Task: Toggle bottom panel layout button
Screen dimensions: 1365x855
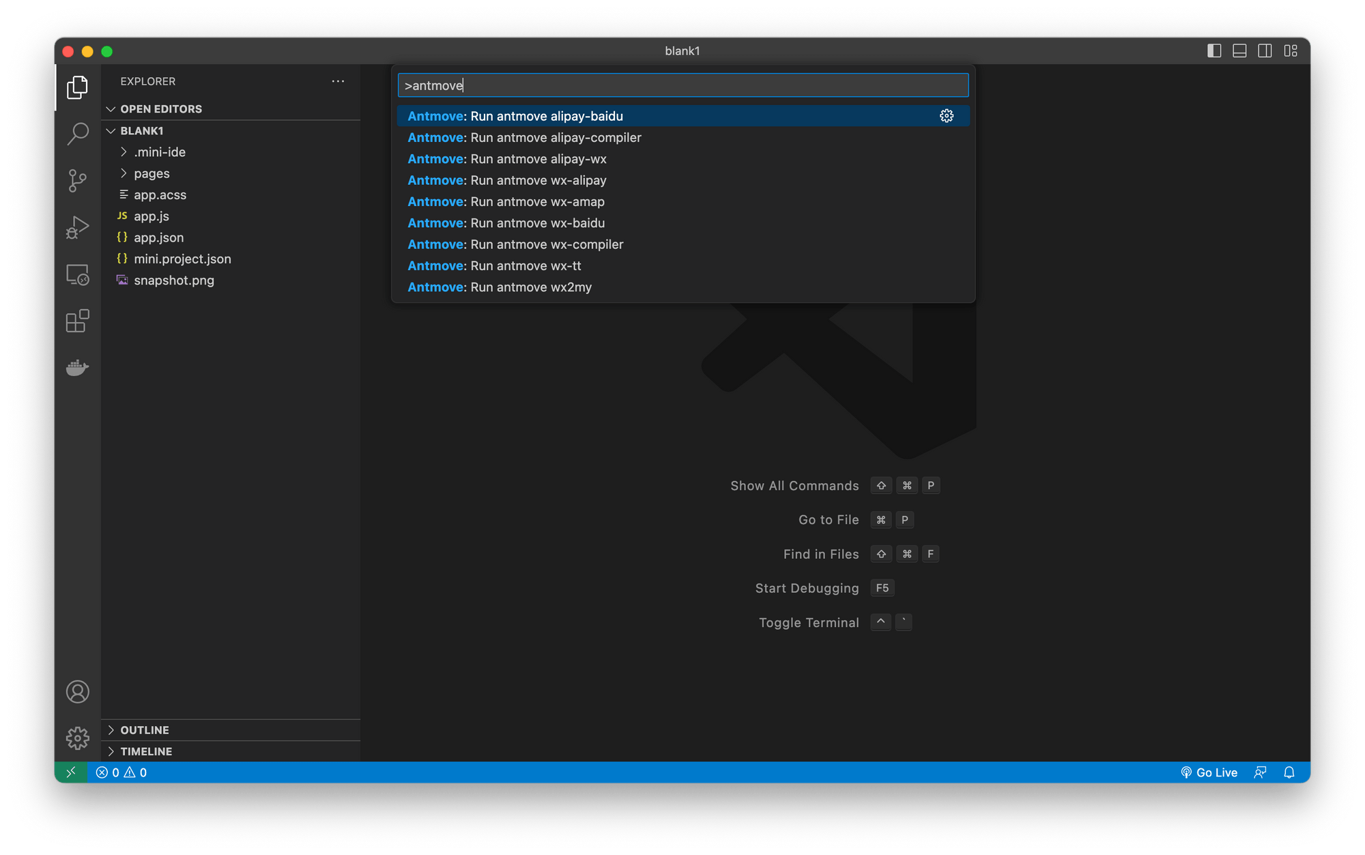Action: [x=1239, y=51]
